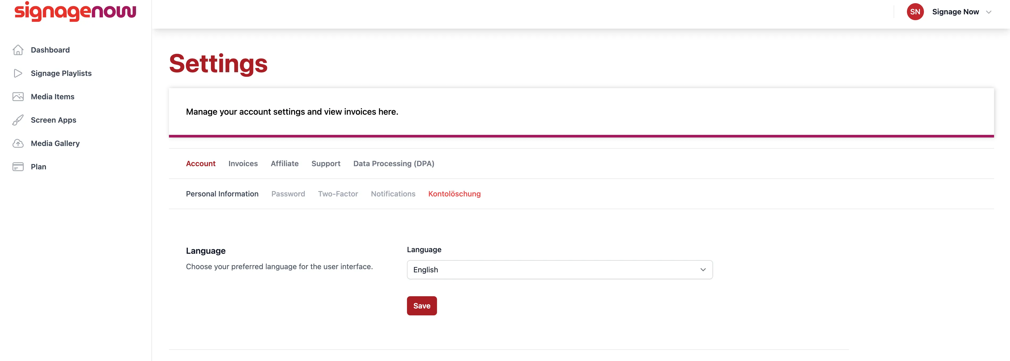Go to Dashboard in the sidebar

[50, 50]
